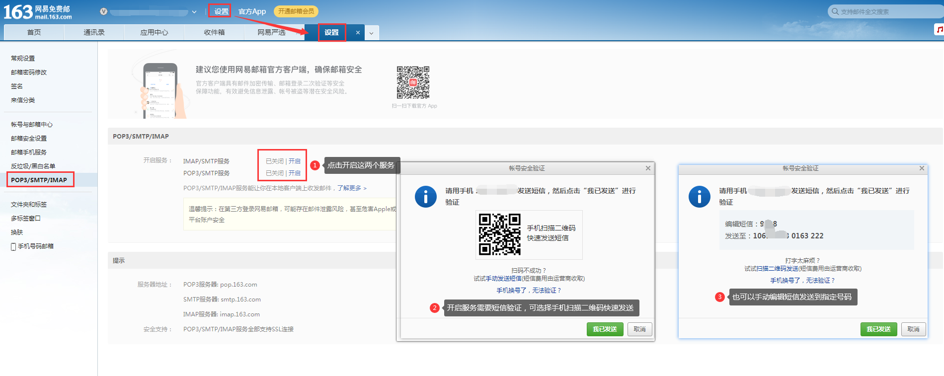The width and height of the screenshot is (944, 376).
Task: Switch to the 应用中心 tab
Action: pyautogui.click(x=154, y=32)
